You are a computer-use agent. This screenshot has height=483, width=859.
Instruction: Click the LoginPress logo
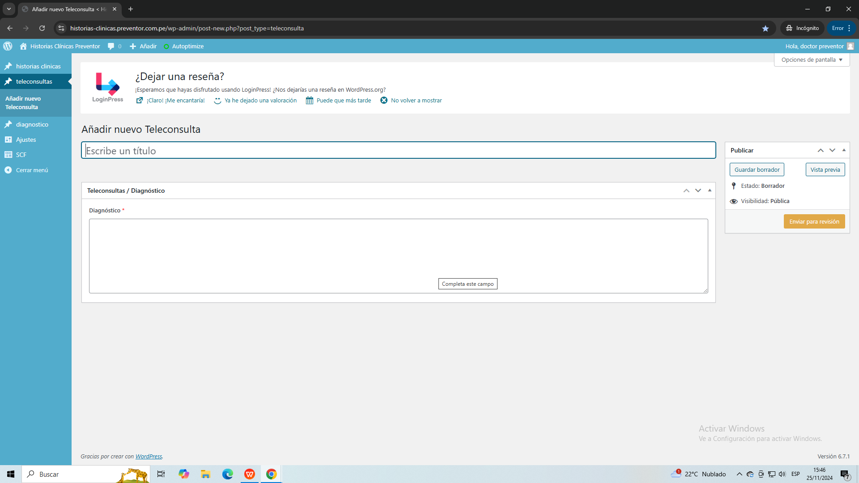tap(108, 88)
